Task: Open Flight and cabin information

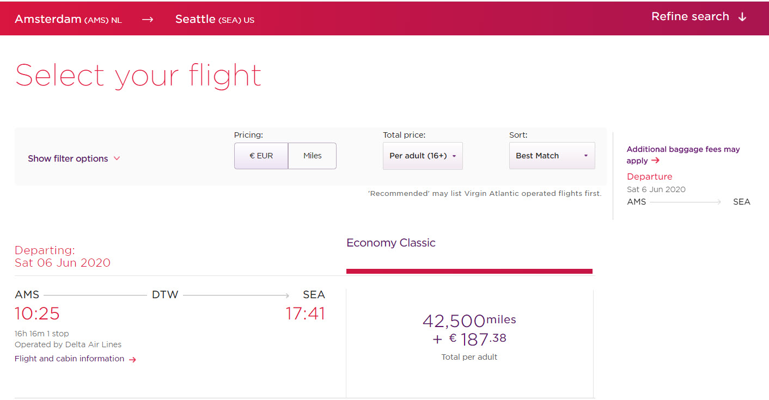Action: click(x=70, y=359)
